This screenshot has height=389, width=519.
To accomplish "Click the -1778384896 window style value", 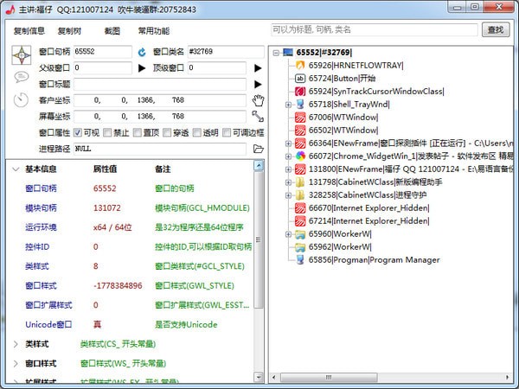I will (118, 286).
